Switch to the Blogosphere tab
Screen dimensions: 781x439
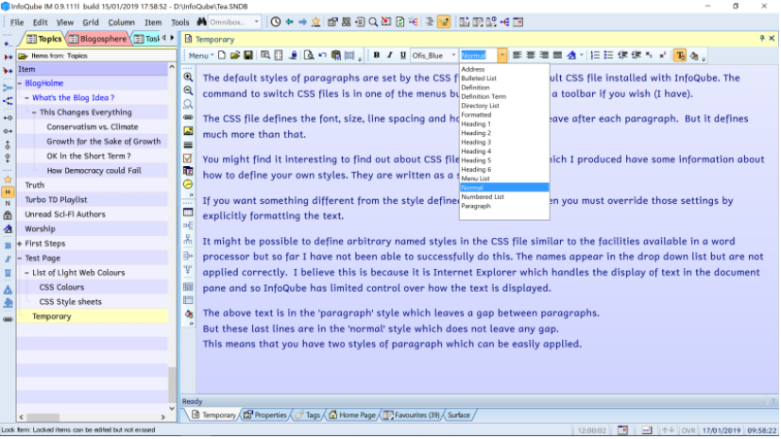[x=98, y=39]
